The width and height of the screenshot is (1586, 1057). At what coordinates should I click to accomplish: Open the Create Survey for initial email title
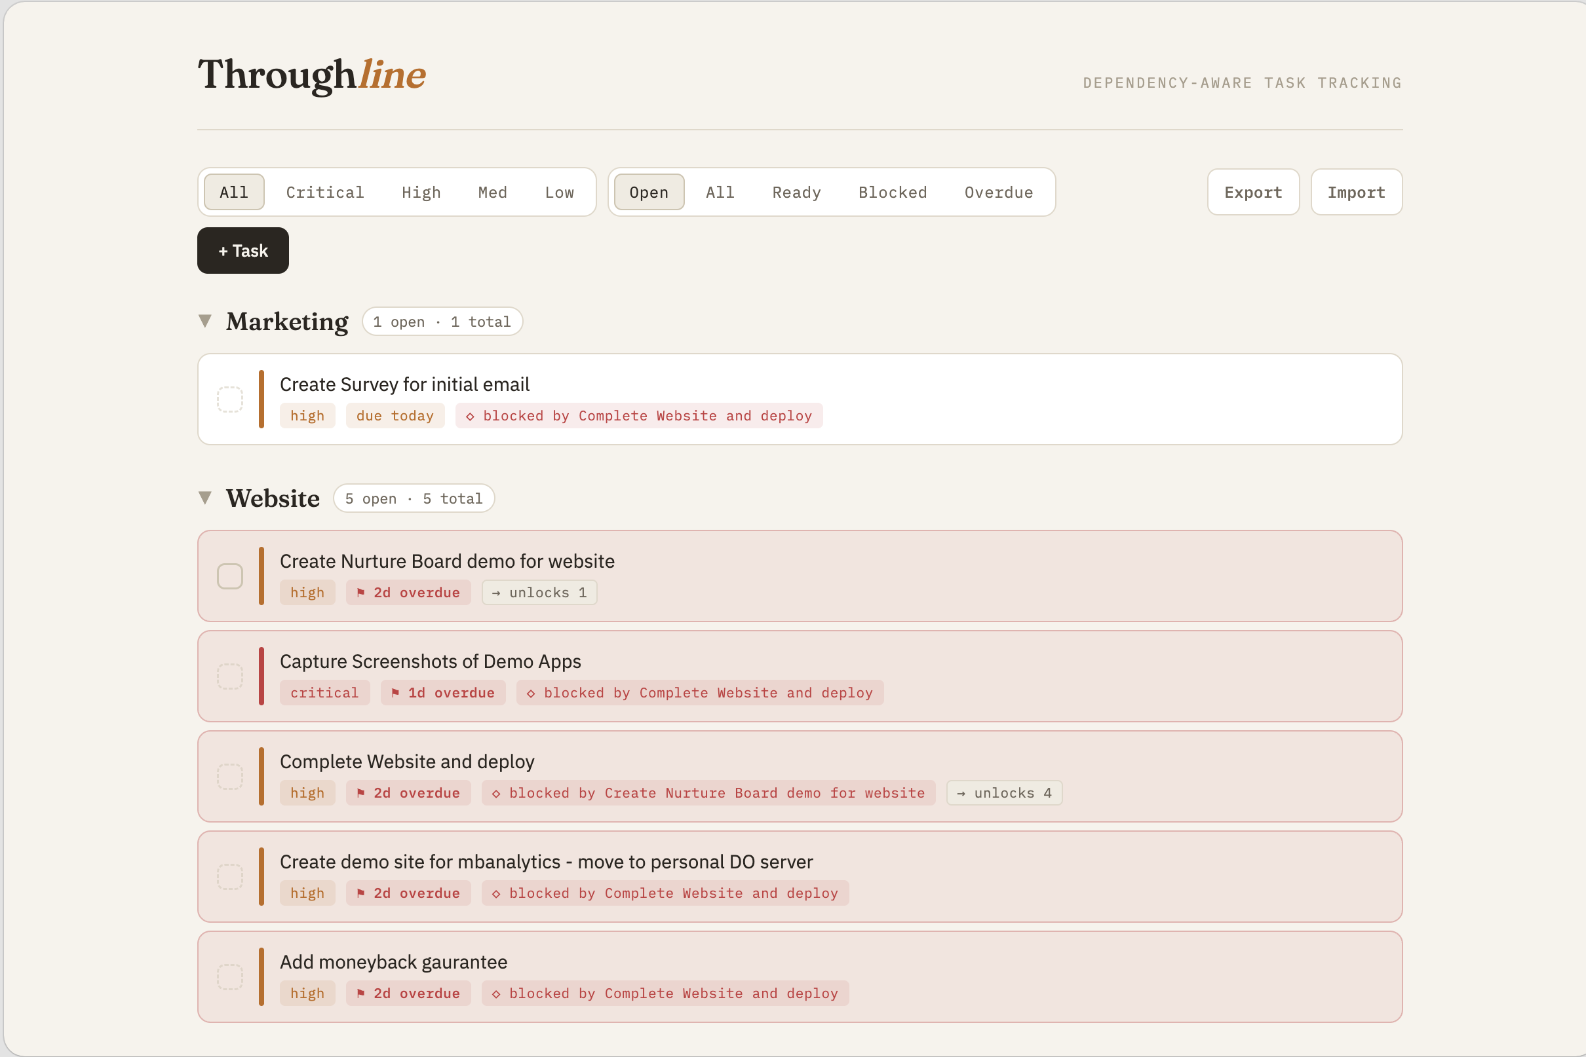pyautogui.click(x=405, y=384)
